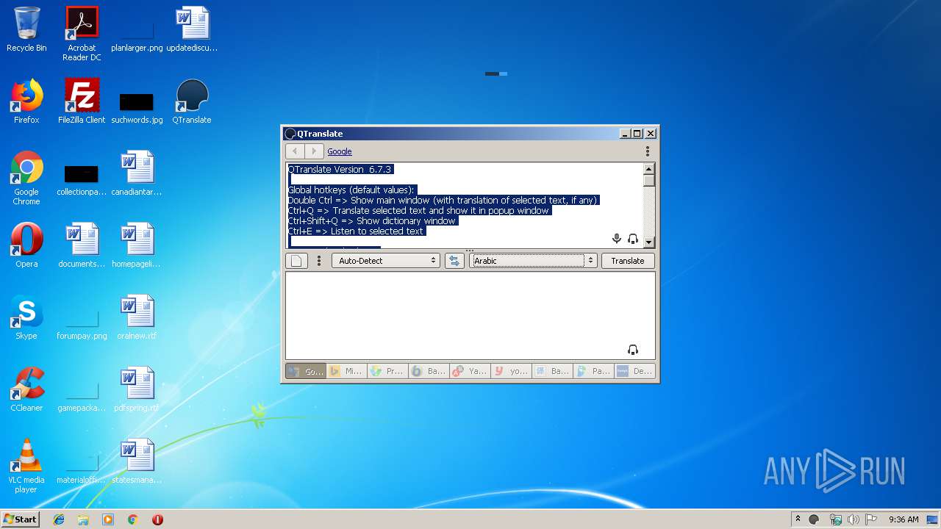Select the oralnew.rtf document
The image size is (941, 529).
137,317
